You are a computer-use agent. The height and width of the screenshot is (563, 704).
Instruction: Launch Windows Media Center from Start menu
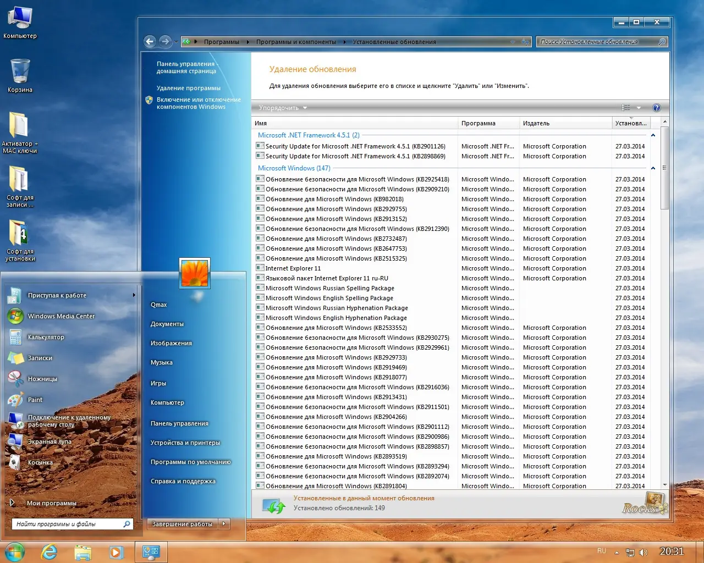(x=61, y=316)
